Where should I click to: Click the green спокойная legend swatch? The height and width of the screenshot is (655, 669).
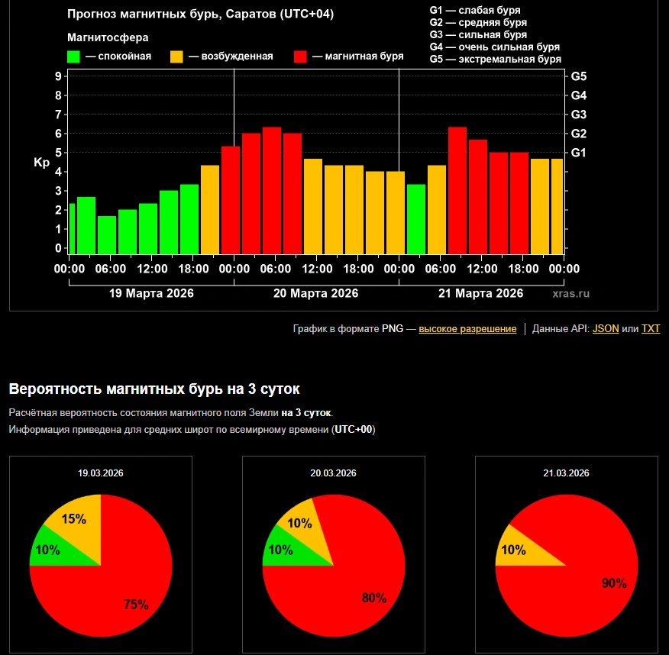pyautogui.click(x=74, y=56)
